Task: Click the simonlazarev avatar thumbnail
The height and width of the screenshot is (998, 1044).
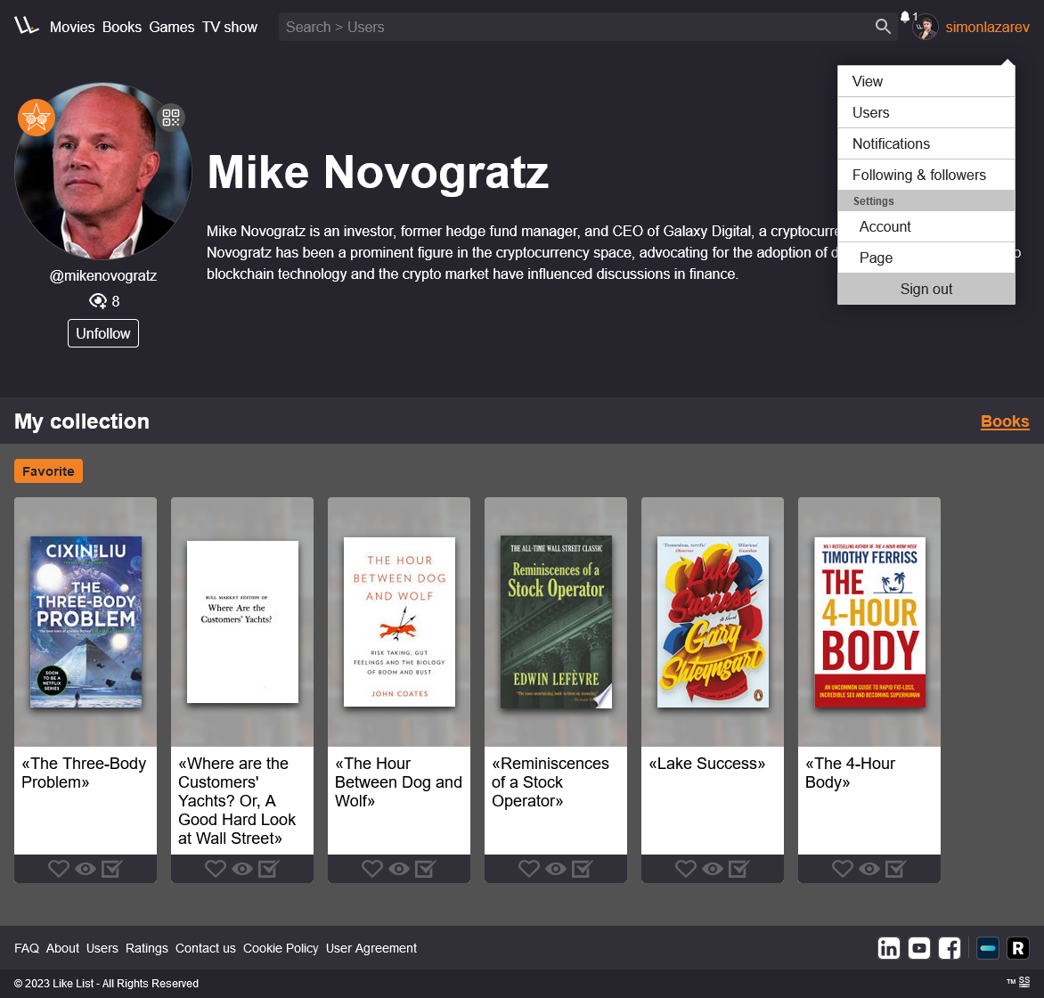Action: 925,28
